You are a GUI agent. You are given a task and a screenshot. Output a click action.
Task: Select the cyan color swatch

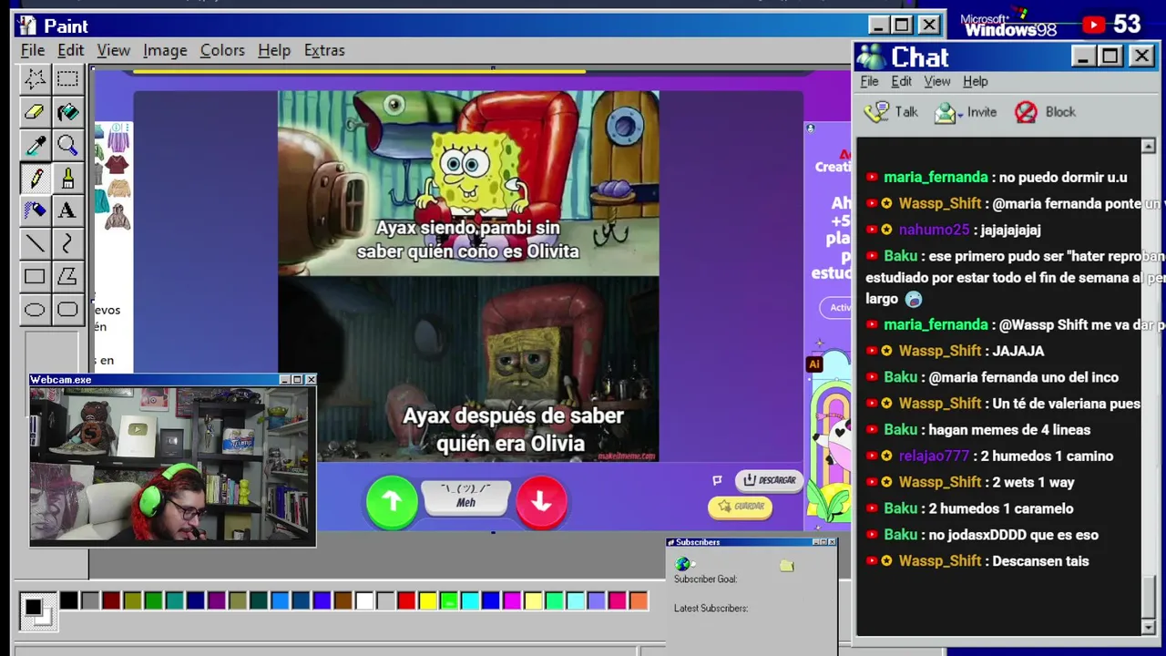[x=470, y=600]
